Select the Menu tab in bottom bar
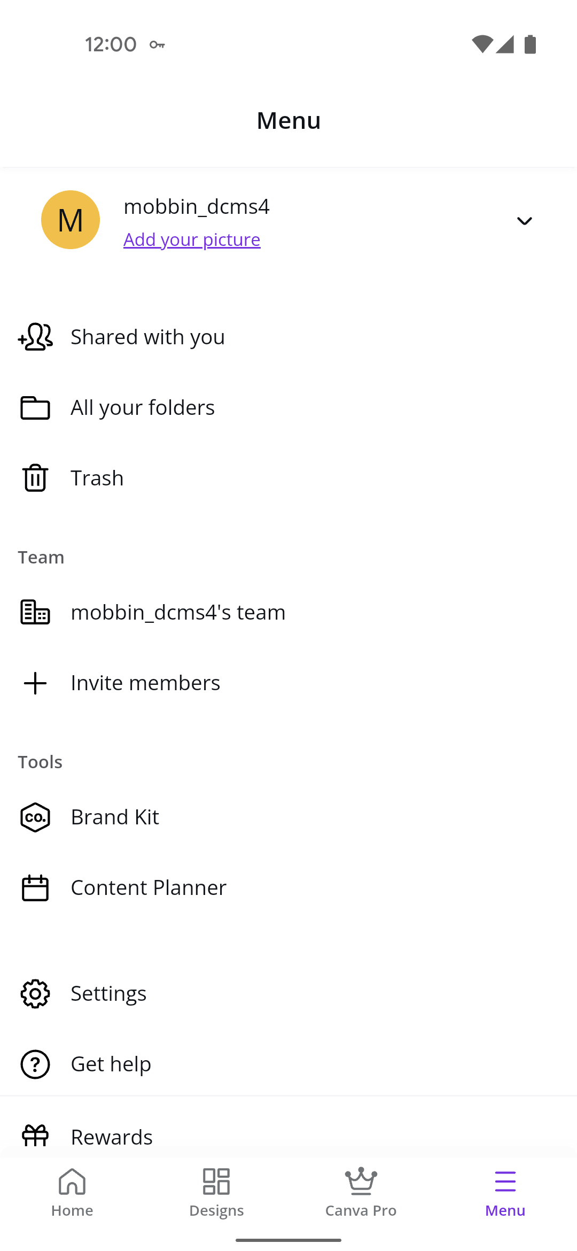 click(x=505, y=1193)
